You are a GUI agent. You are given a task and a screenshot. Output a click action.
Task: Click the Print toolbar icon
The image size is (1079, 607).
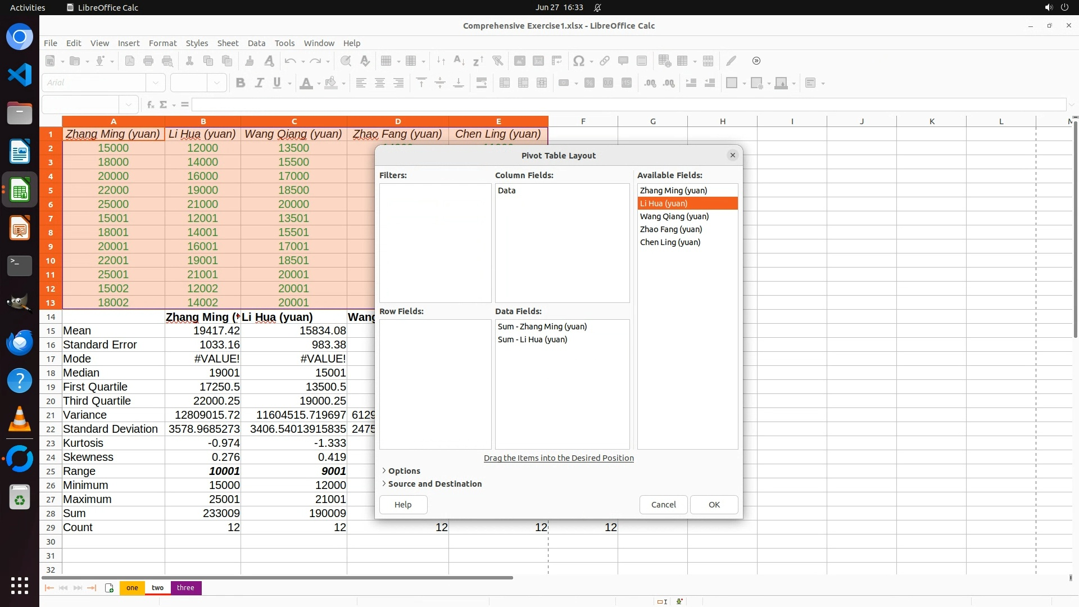[x=148, y=61]
